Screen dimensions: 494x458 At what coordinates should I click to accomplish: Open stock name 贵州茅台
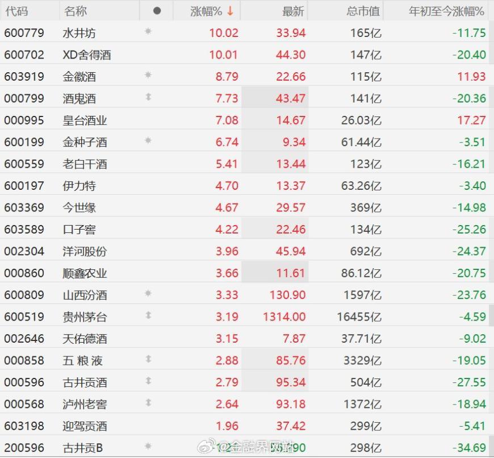(x=85, y=317)
